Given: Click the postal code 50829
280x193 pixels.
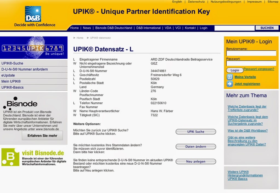Looking at the screenshot, I should pos(155,79).
